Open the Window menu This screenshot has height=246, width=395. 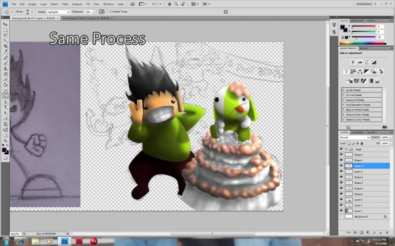coord(109,4)
